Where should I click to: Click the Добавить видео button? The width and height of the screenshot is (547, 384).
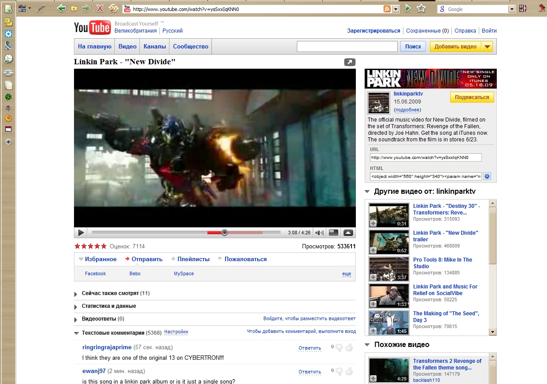[x=455, y=47]
